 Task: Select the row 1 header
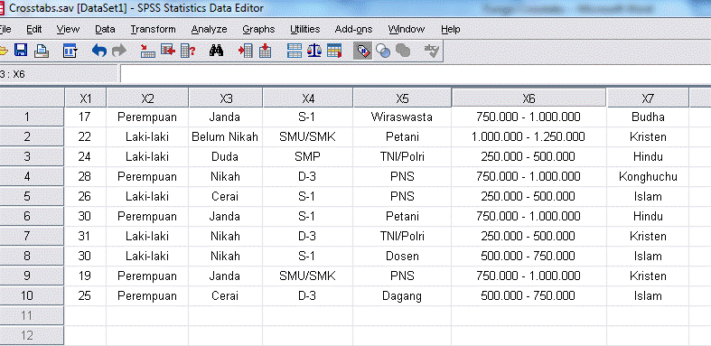32,117
